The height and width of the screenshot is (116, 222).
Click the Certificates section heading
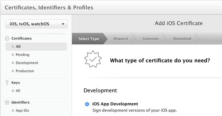click(x=22, y=38)
